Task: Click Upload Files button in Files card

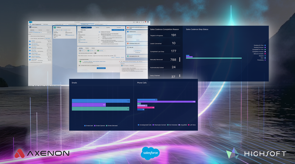Action: tap(138, 51)
